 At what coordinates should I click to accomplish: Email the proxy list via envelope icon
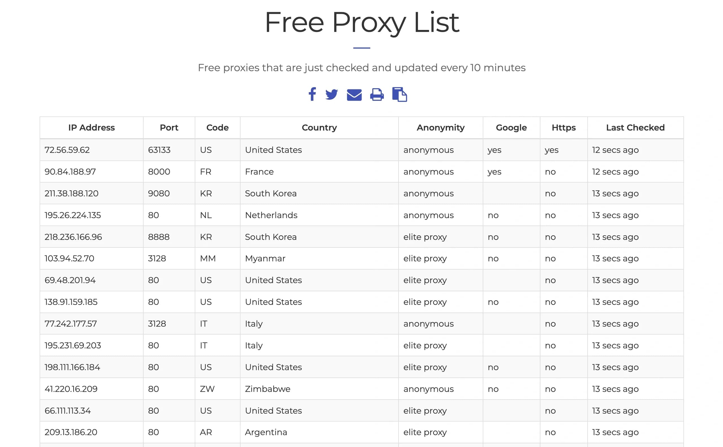[354, 95]
